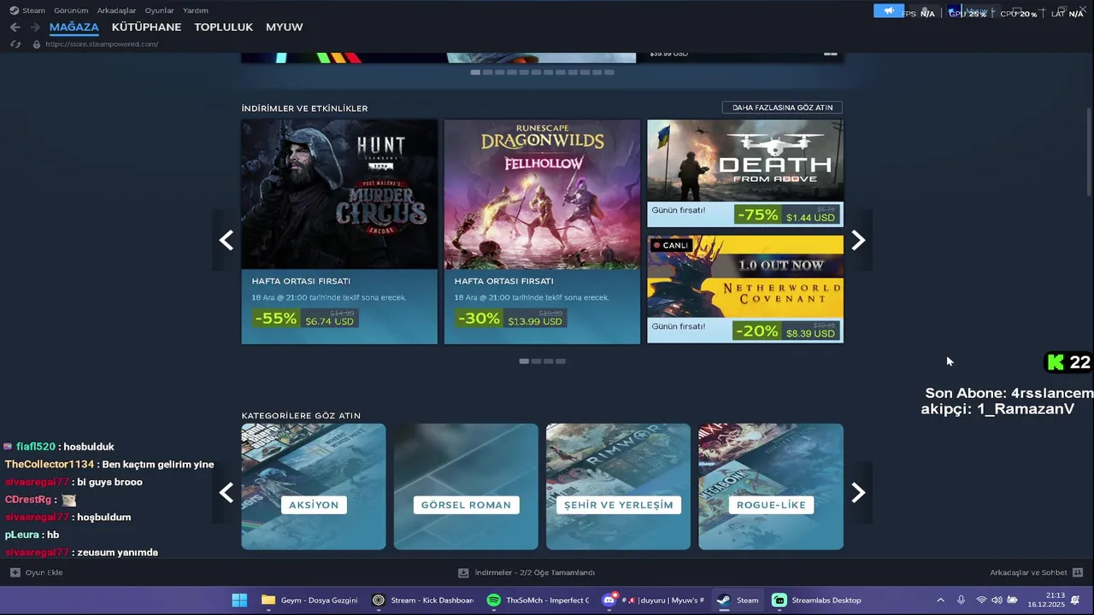The width and height of the screenshot is (1094, 615).
Task: Open the Hunt Murder Circus deal card
Action: (x=339, y=231)
